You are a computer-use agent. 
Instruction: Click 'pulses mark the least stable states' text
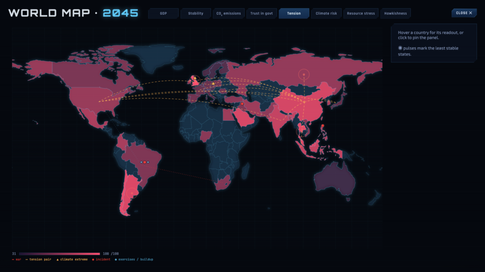click(x=428, y=51)
